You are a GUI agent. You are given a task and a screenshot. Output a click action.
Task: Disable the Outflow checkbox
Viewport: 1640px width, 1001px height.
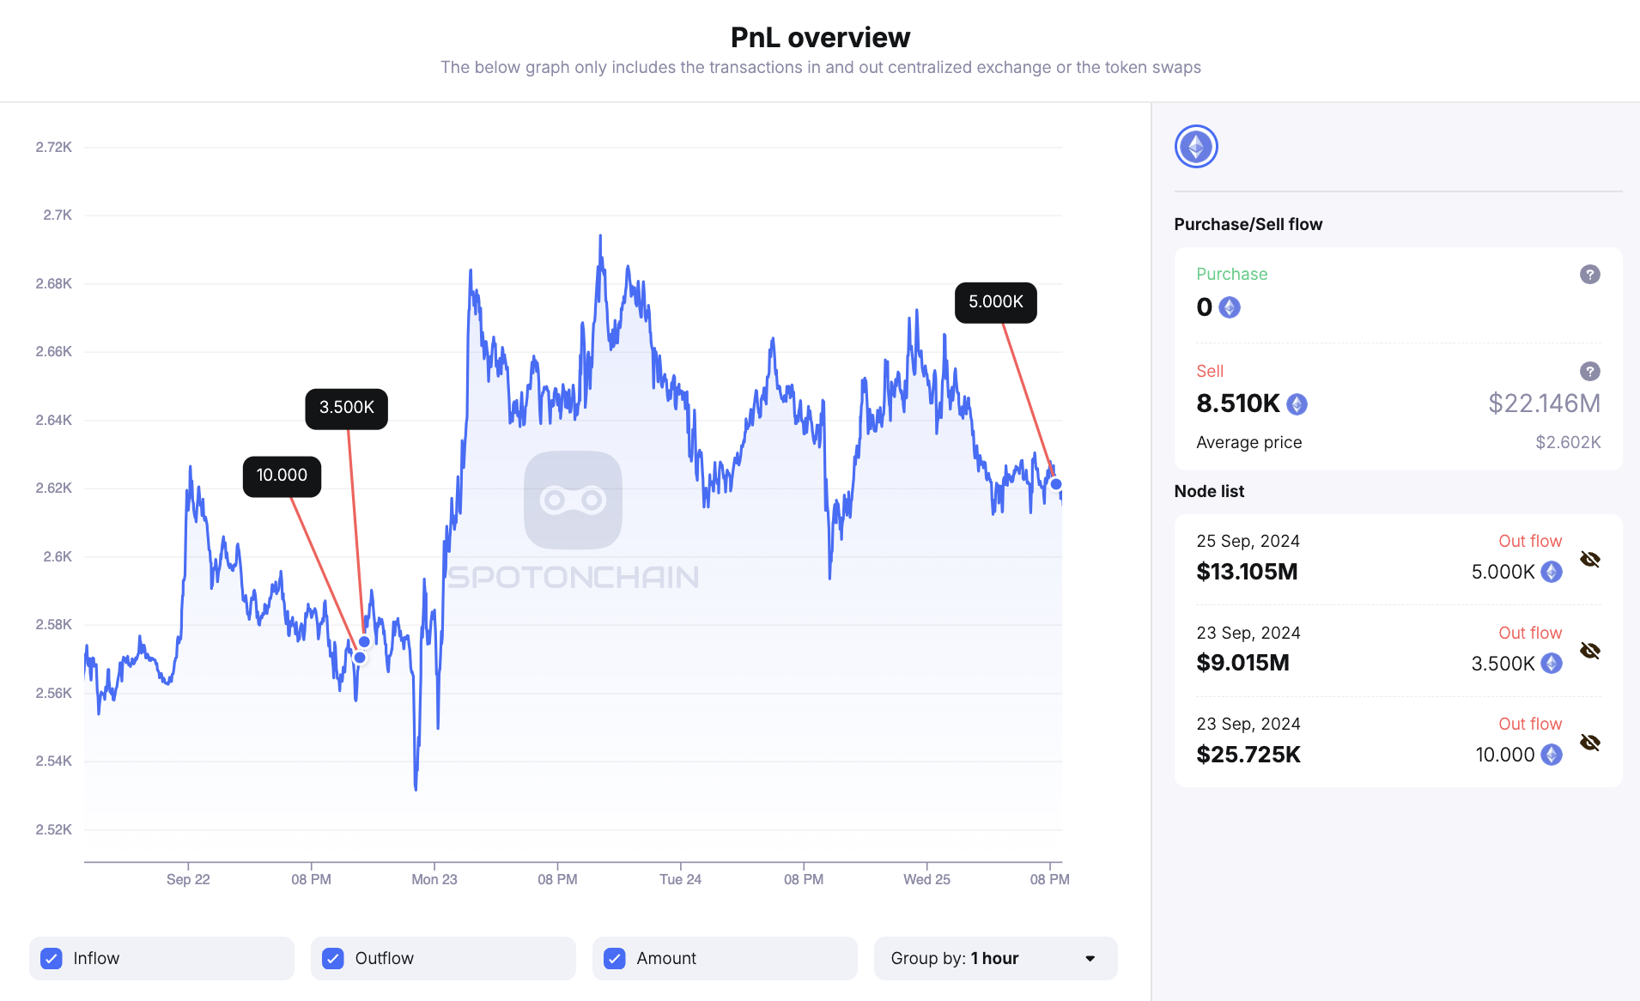332,957
